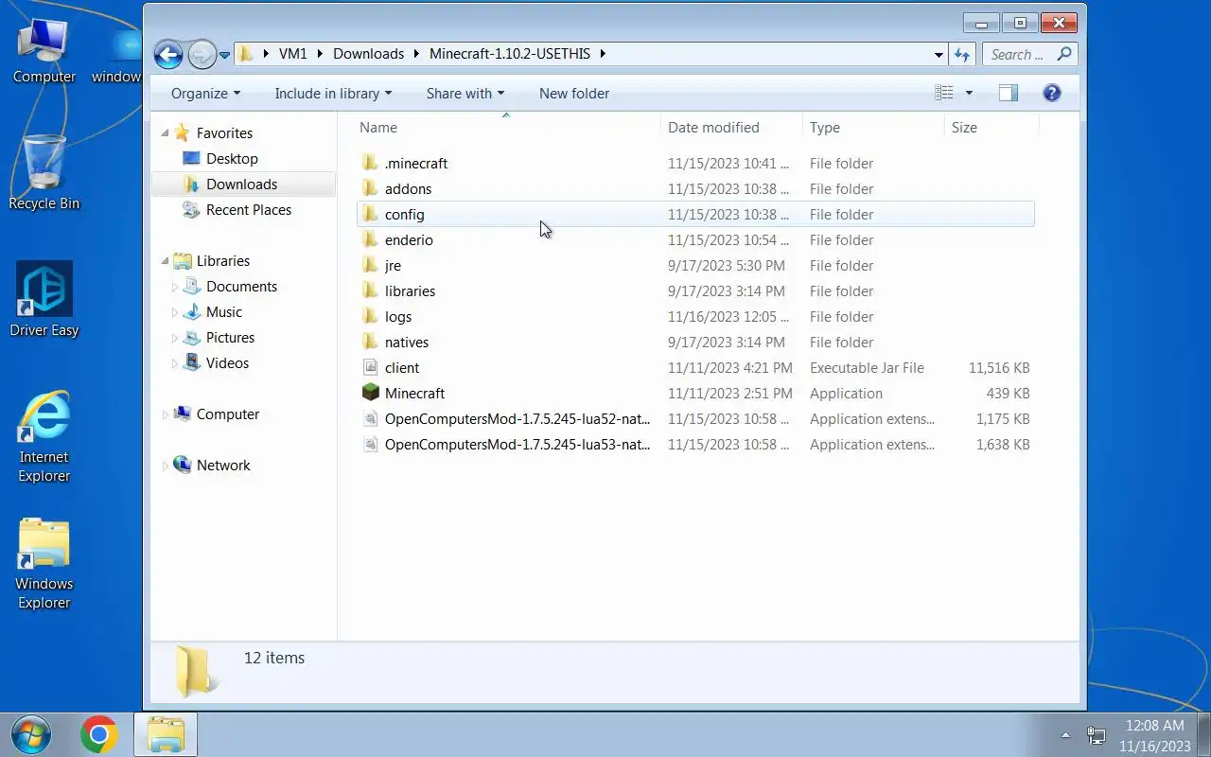The width and height of the screenshot is (1211, 757).
Task: Click the Refresh button in address bar
Action: [962, 55]
